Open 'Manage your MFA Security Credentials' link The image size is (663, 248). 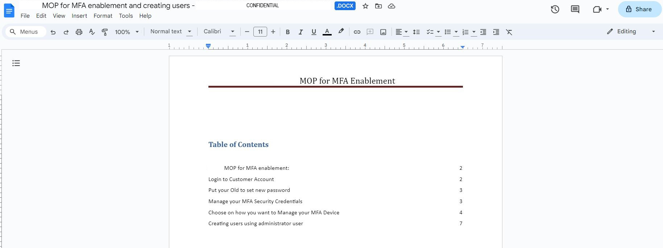255,201
